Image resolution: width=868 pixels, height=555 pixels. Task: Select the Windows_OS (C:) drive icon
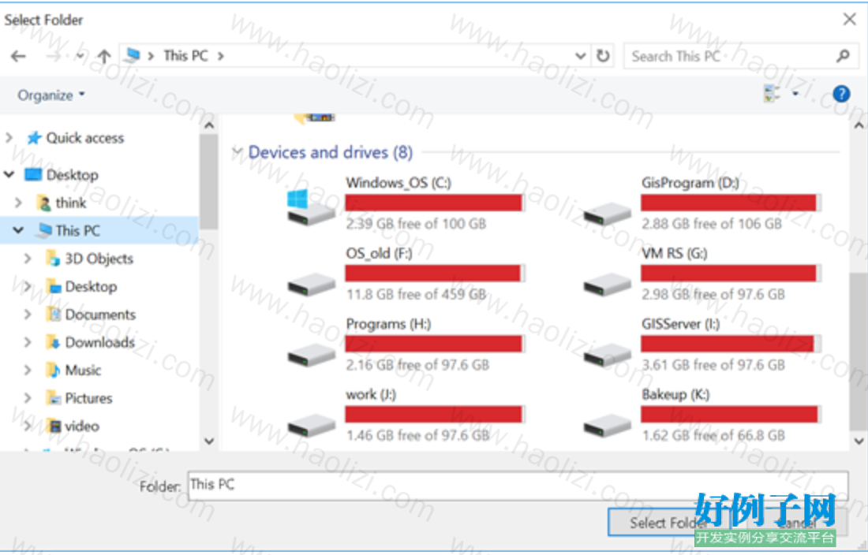(311, 207)
